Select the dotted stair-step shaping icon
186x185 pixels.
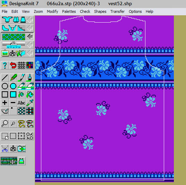click(x=22, y=28)
